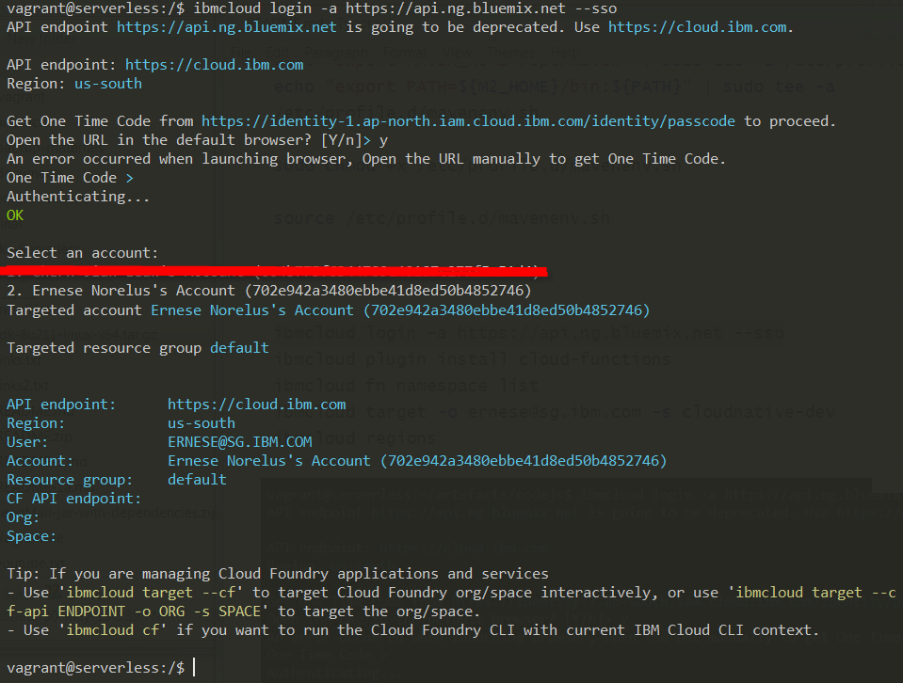Open the File menu in the background editor

(240, 53)
